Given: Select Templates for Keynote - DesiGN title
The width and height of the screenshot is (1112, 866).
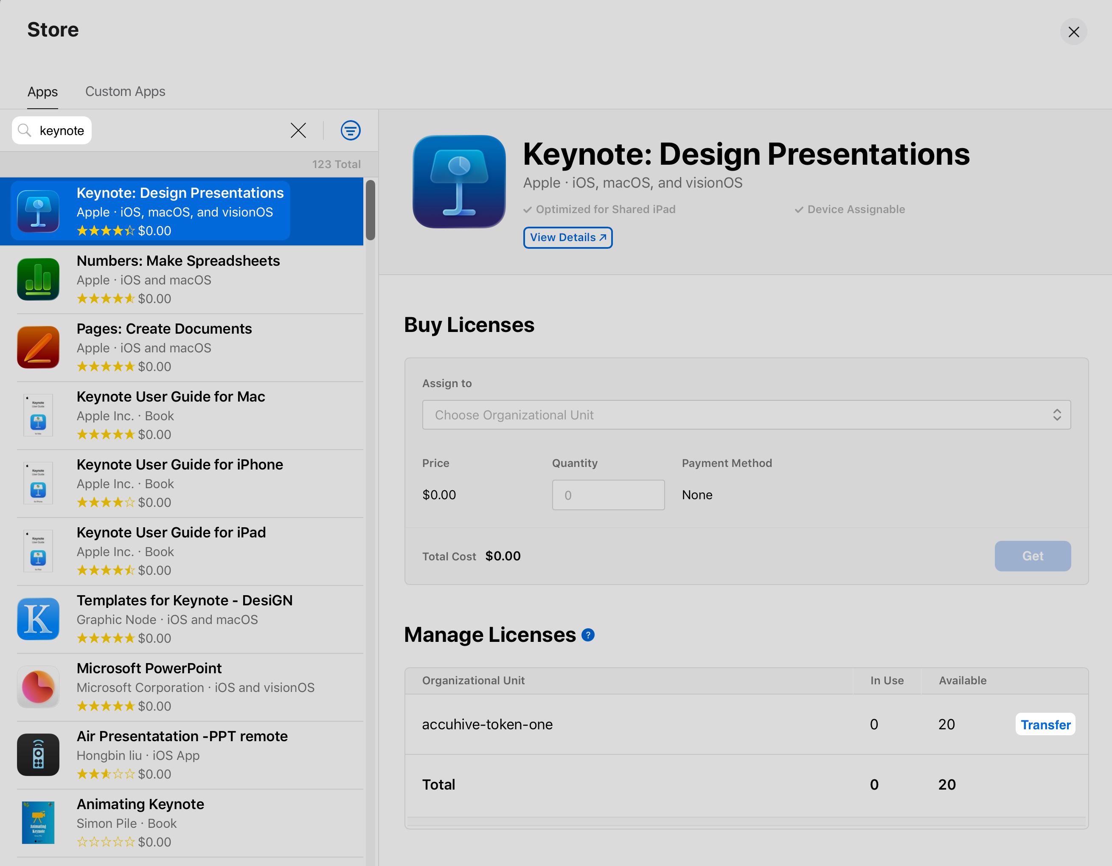Looking at the screenshot, I should tap(185, 600).
